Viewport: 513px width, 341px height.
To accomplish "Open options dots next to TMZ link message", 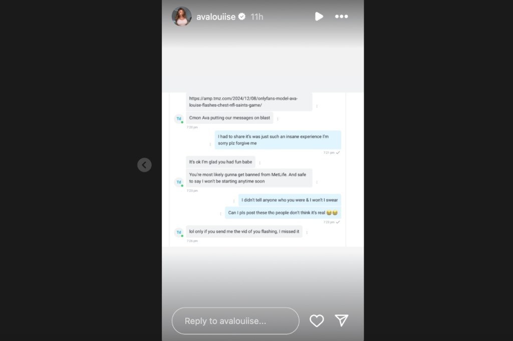I will [x=317, y=106].
